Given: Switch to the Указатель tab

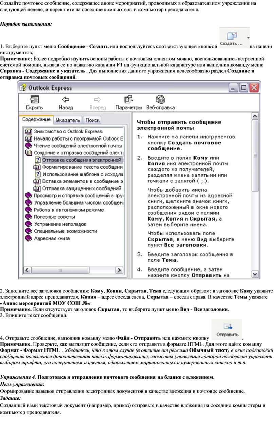Looking at the screenshot, I should [x=68, y=120].
